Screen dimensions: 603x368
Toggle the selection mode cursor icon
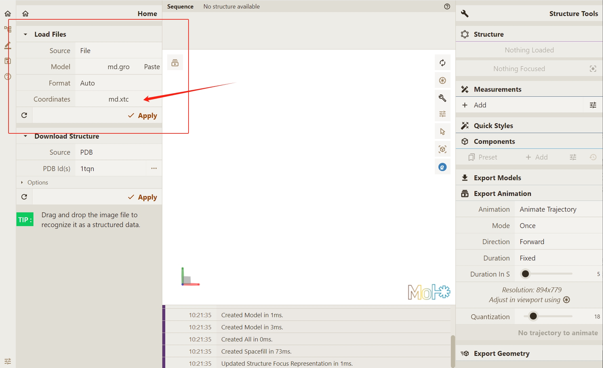442,132
